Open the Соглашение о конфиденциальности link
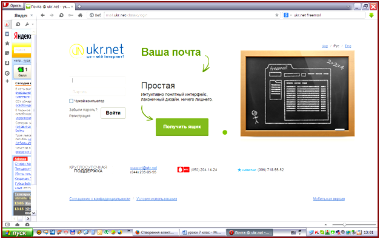380x239 pixels. [100, 199]
